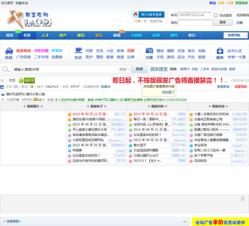
Task: Open reply 每日一笑！更新中。。。
Action: [150, 119]
